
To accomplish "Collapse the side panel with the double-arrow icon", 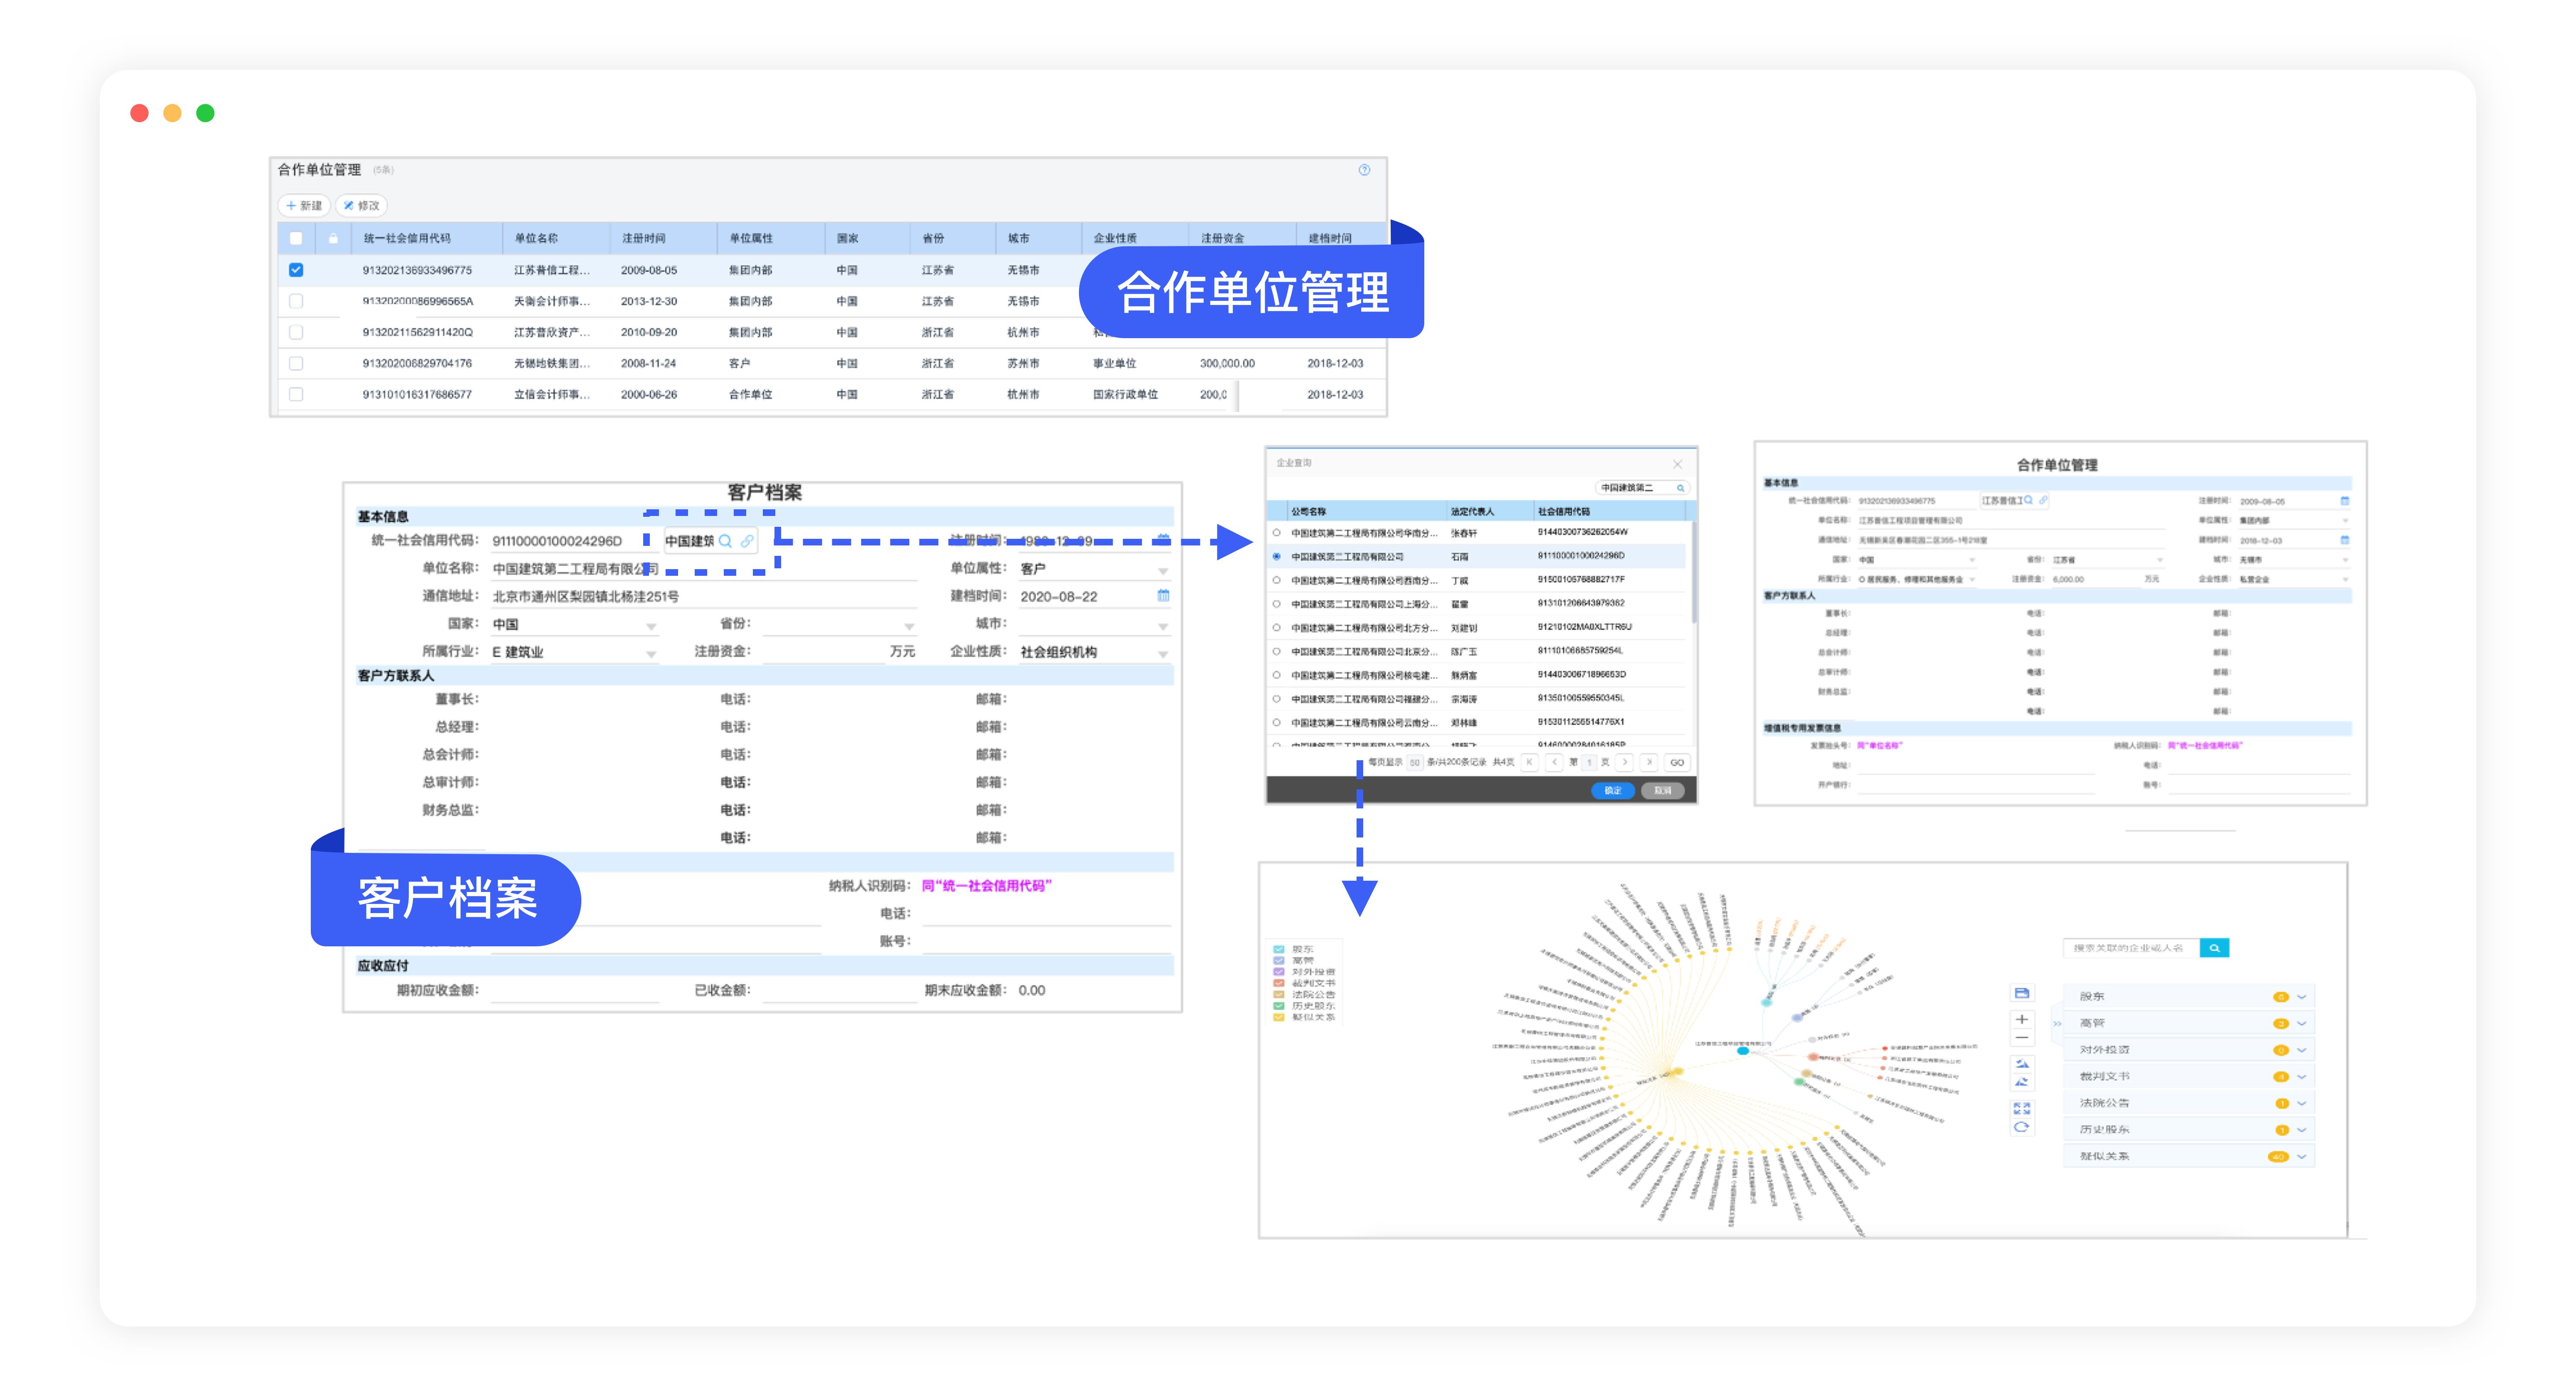I will click(2057, 1023).
